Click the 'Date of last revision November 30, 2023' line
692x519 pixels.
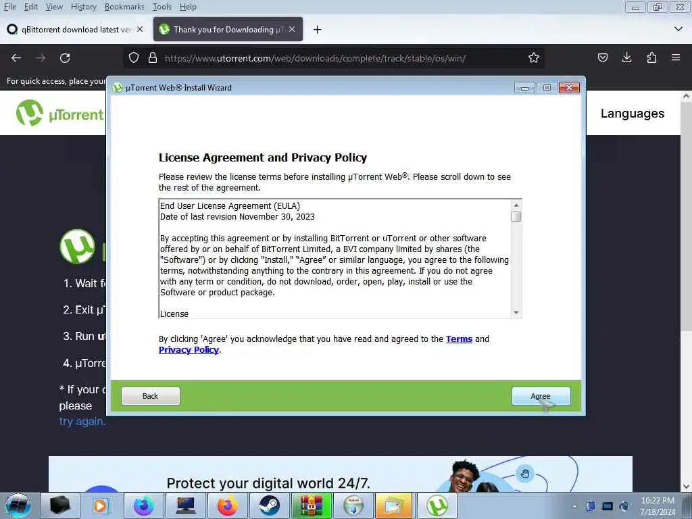click(237, 217)
